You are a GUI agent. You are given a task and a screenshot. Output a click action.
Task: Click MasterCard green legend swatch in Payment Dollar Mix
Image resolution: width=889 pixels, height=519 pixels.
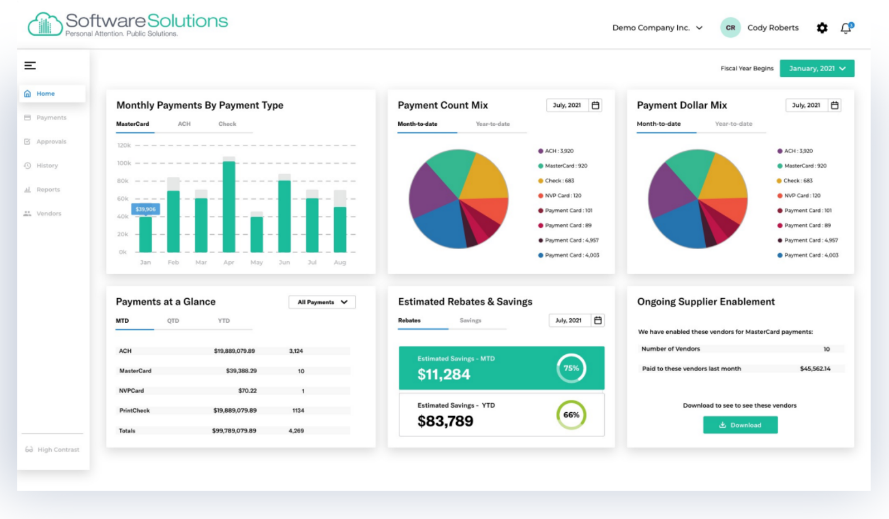coord(780,166)
